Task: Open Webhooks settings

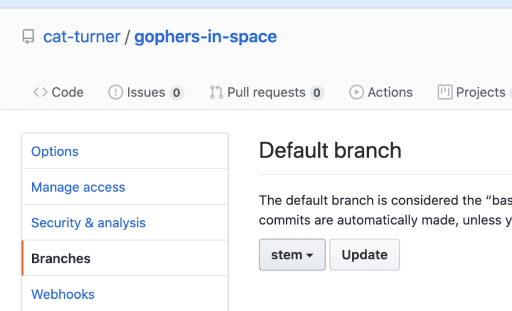Action: coord(125,294)
